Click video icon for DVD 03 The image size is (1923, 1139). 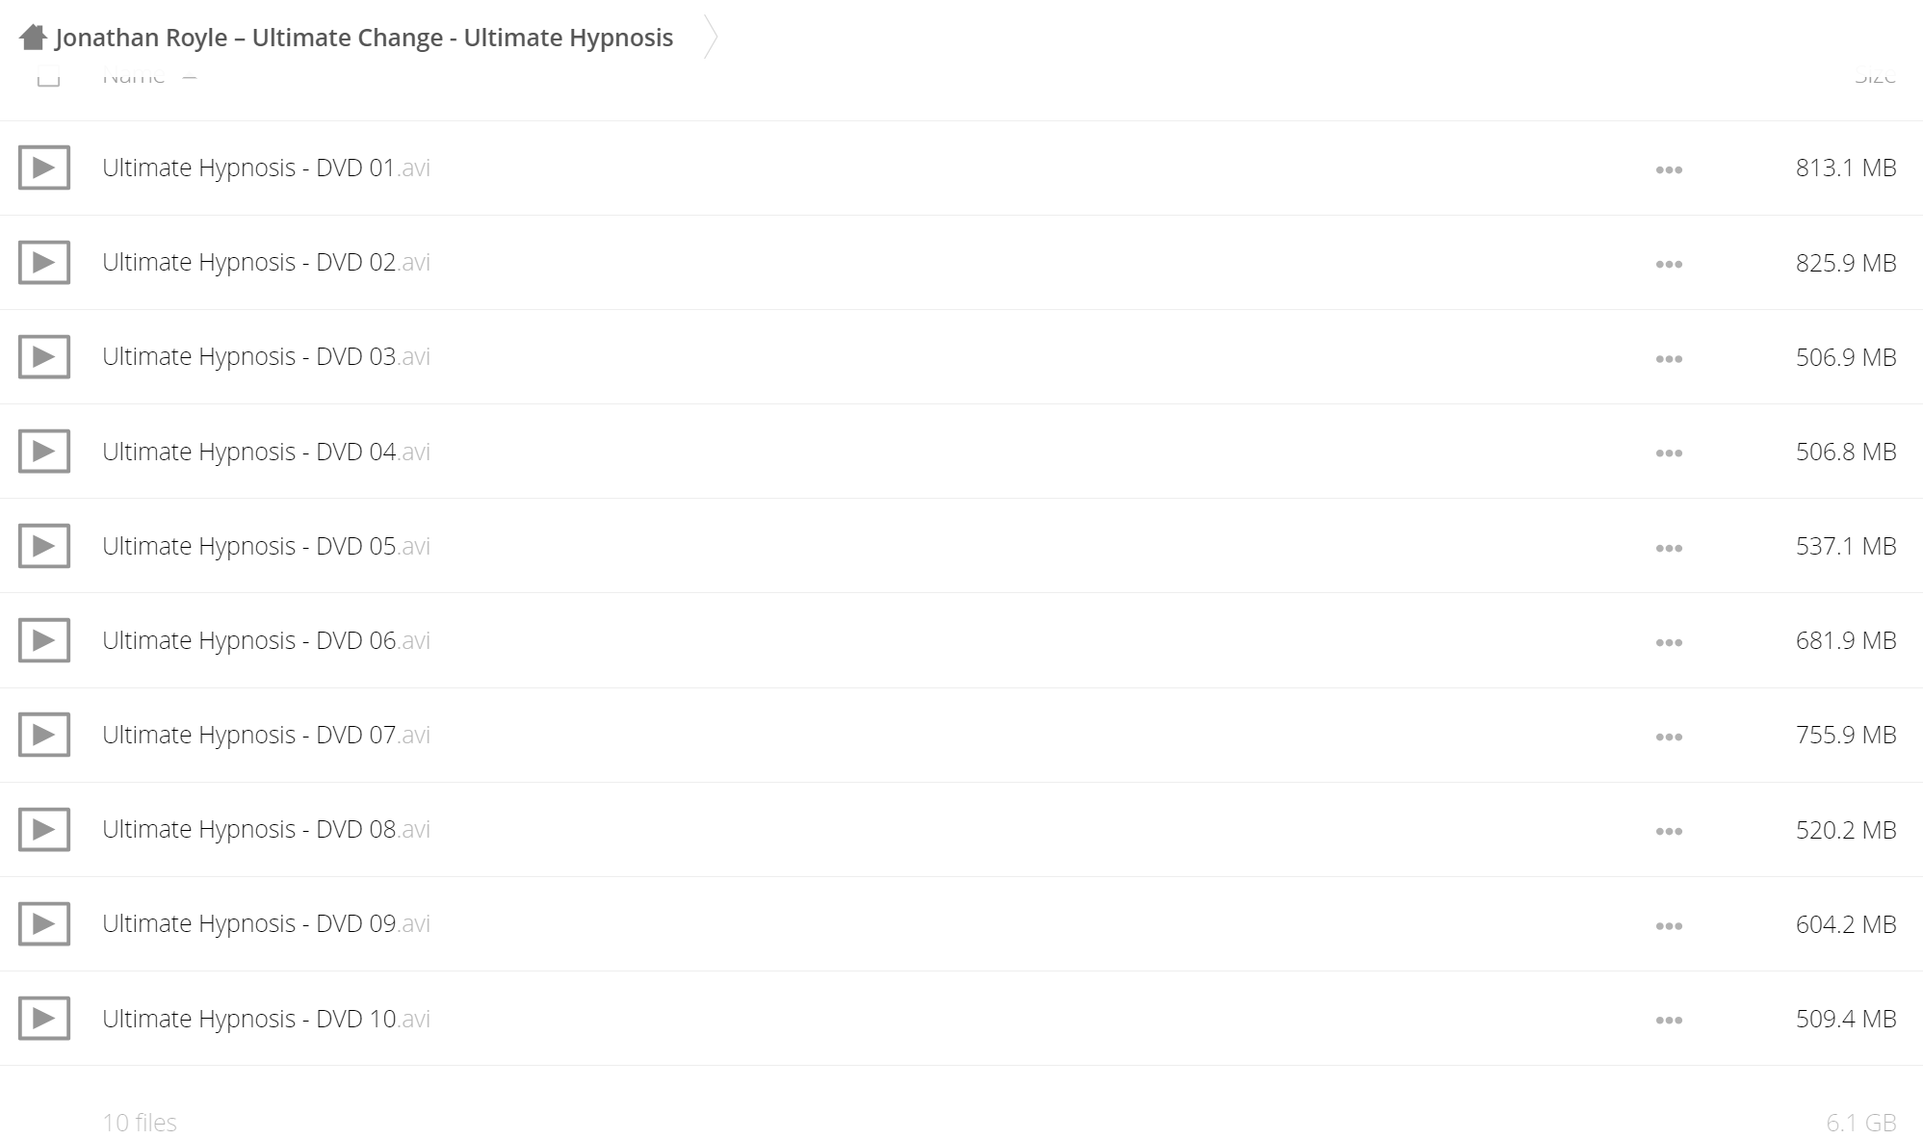tap(44, 357)
